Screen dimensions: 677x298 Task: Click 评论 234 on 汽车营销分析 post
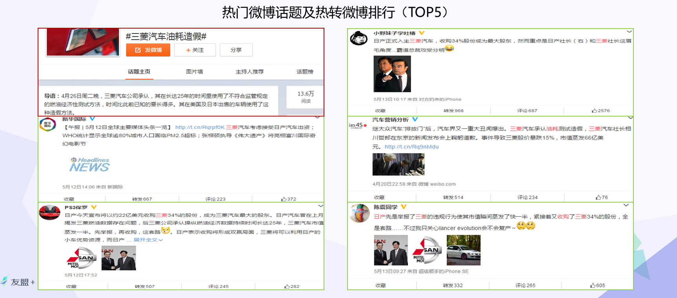tap(527, 197)
